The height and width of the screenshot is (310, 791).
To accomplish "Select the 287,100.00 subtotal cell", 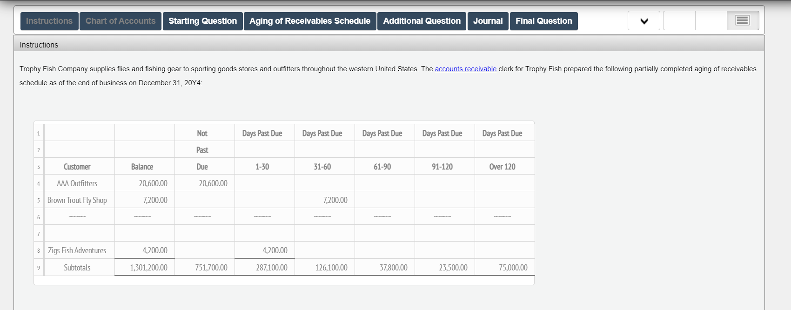I will click(271, 268).
